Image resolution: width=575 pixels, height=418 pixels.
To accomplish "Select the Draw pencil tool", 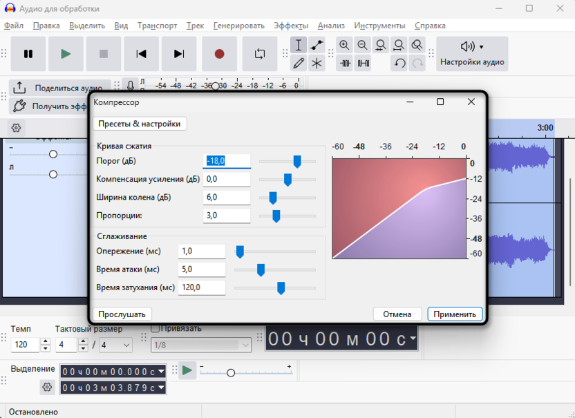I will (x=299, y=64).
